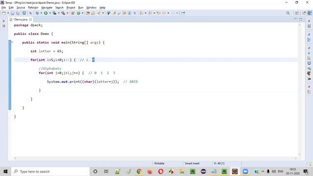Click the vertical editor scrollbar

(299, 89)
